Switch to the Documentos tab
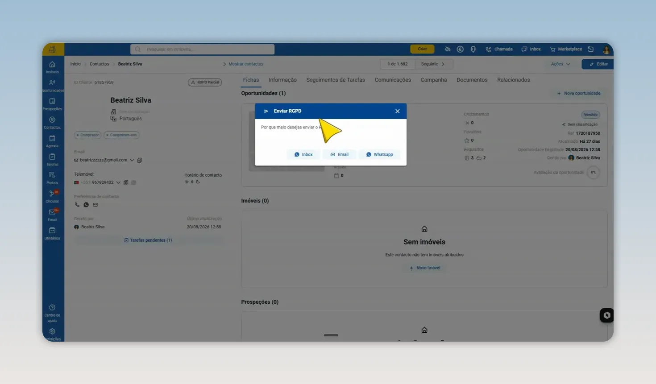This screenshot has width=656, height=384. tap(472, 80)
